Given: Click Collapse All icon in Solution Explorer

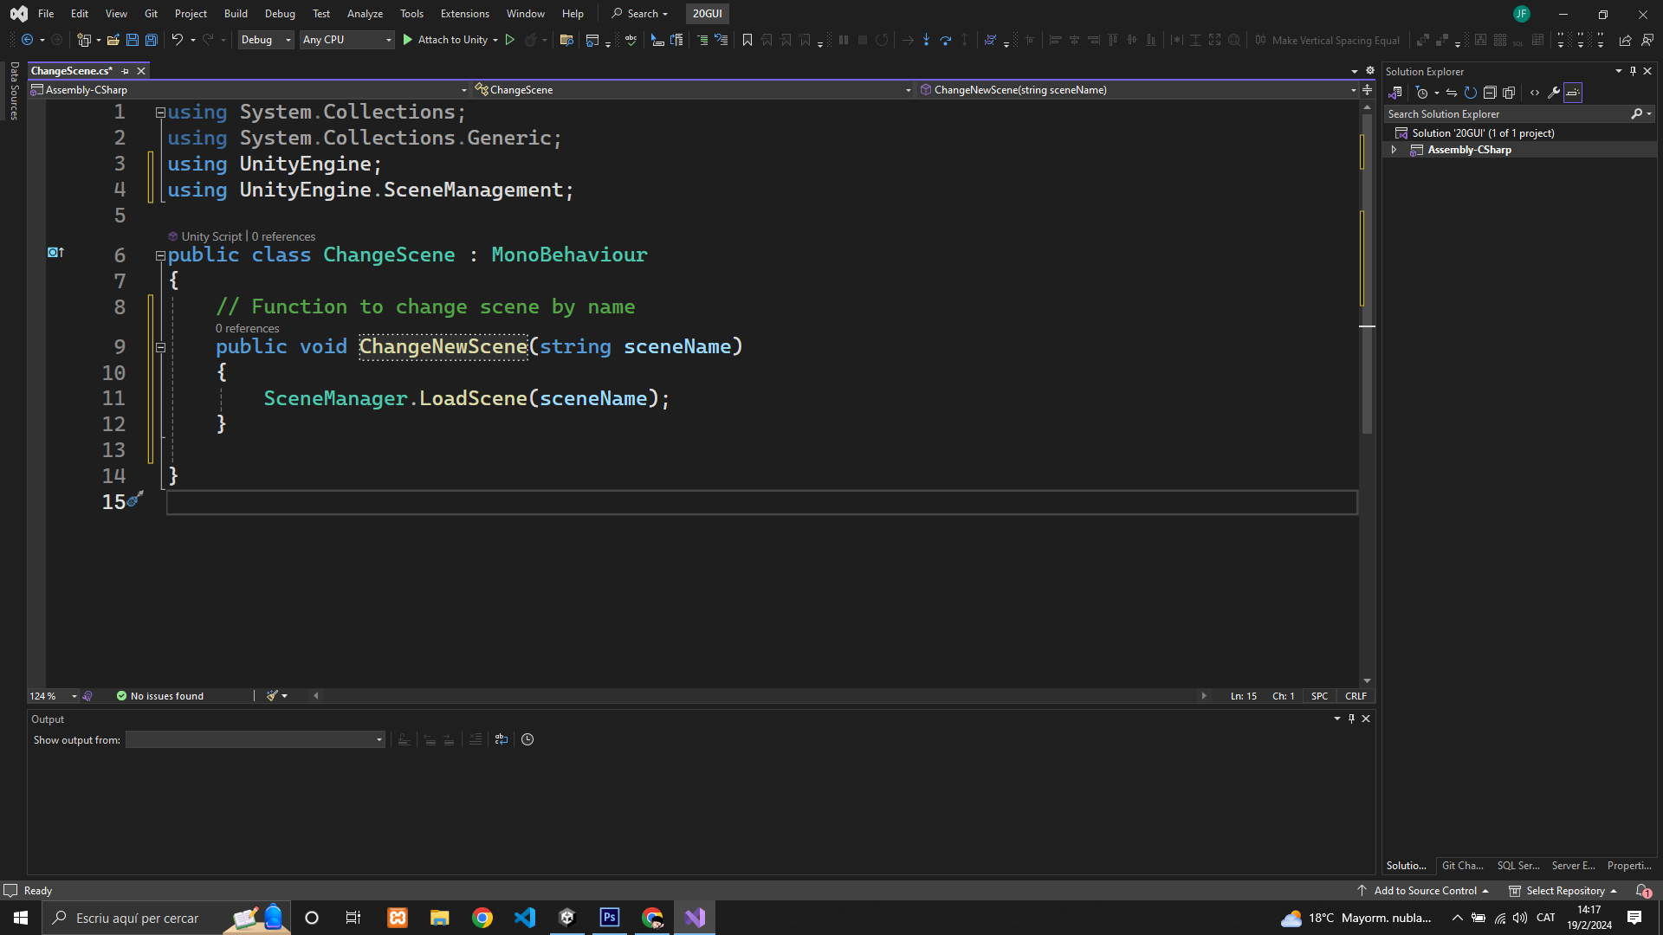Looking at the screenshot, I should pos(1490,93).
